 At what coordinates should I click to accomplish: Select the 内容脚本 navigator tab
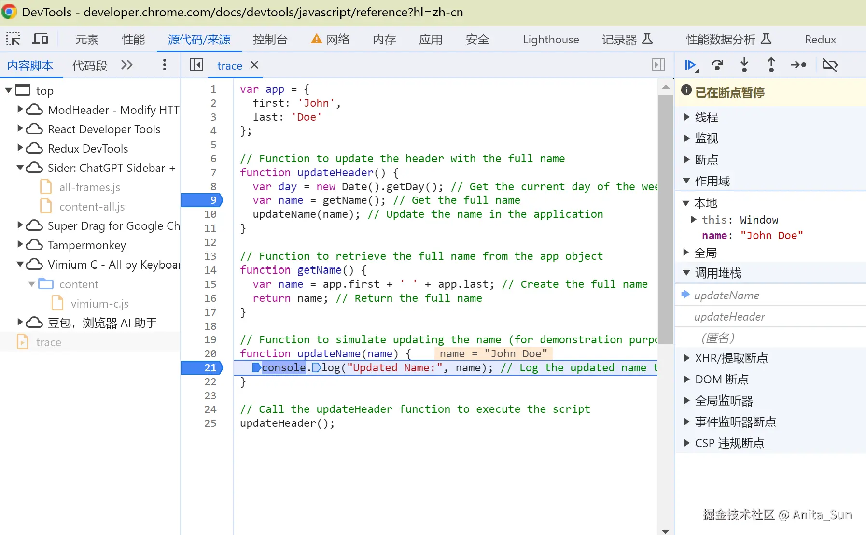(x=30, y=66)
